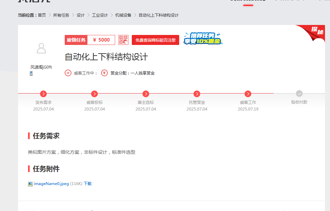
Task: Click the image icon beside imageName0.jpeg
Action: (30, 183)
